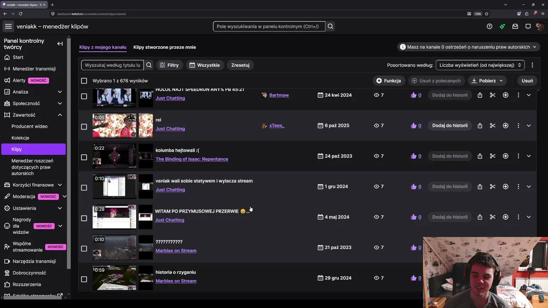
Task: Expand the Korzyści finansowe sidebar section
Action: [60, 185]
